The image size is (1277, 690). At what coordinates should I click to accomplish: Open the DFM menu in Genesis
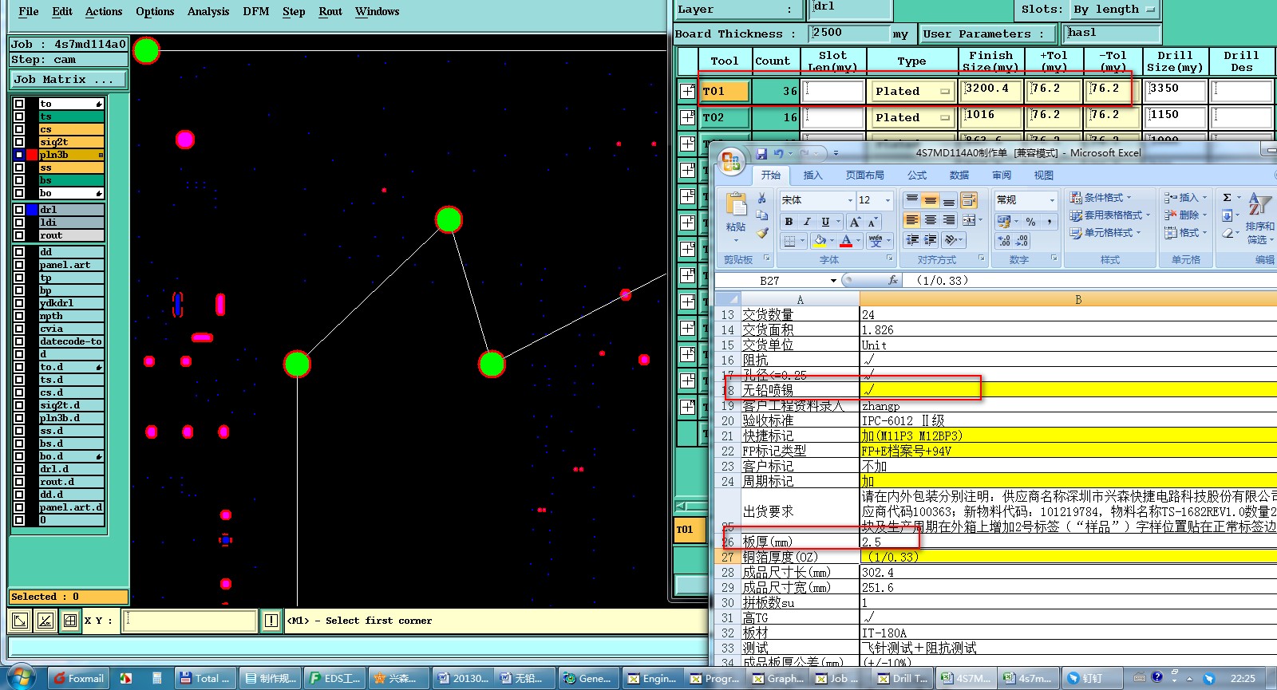[x=255, y=11]
